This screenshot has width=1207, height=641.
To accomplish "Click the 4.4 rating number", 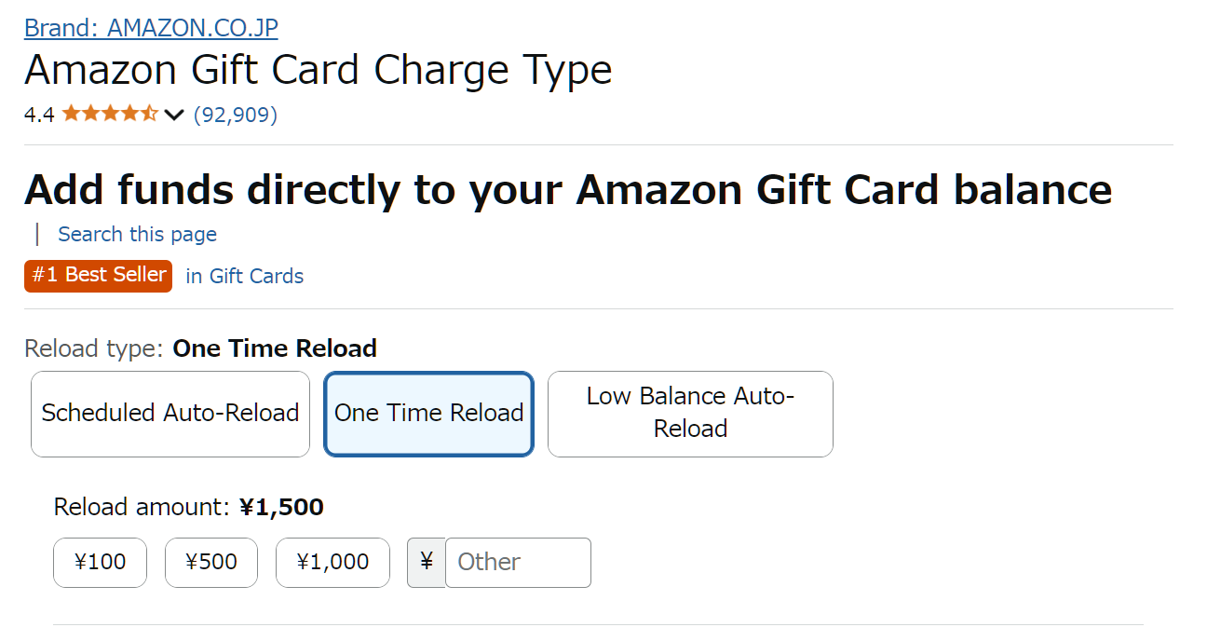I will (39, 115).
